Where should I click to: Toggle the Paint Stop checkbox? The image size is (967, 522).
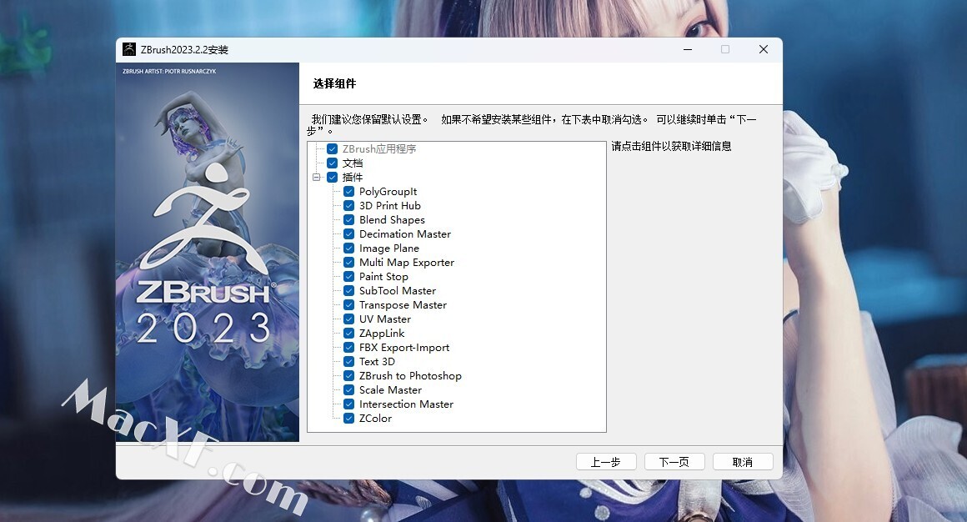tap(349, 276)
